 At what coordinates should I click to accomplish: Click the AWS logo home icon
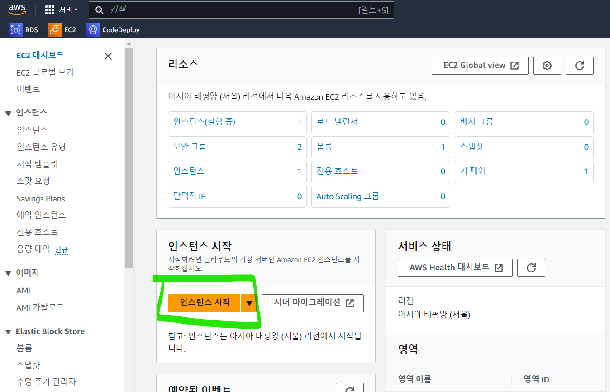[17, 10]
